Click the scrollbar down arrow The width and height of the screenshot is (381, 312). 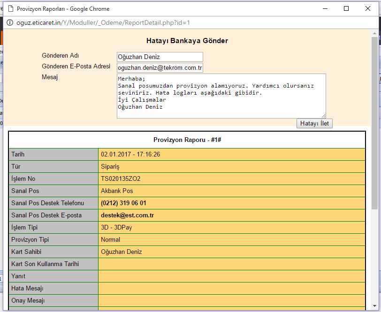375,306
